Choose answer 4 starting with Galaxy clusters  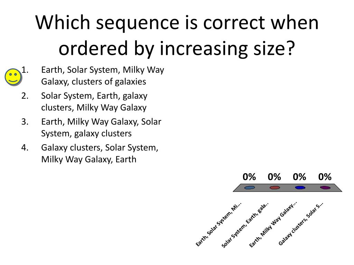[x=100, y=153]
